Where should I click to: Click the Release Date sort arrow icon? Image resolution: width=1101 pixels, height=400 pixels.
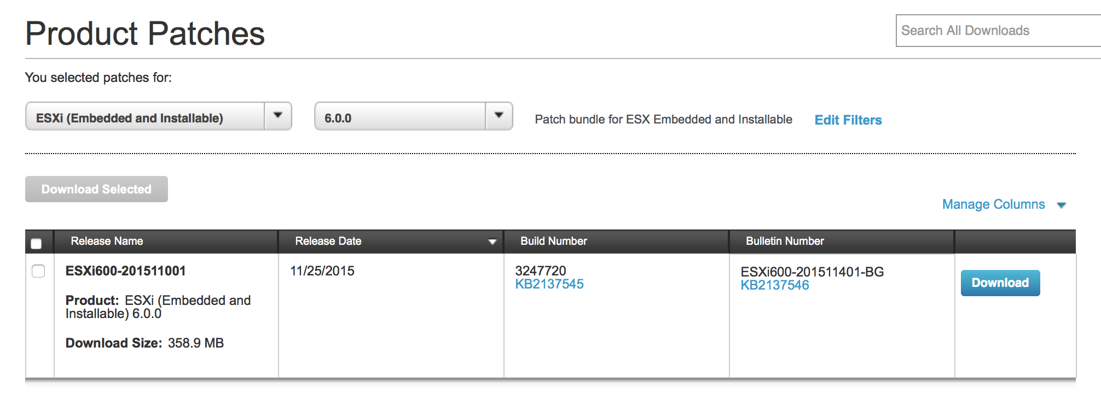click(492, 242)
